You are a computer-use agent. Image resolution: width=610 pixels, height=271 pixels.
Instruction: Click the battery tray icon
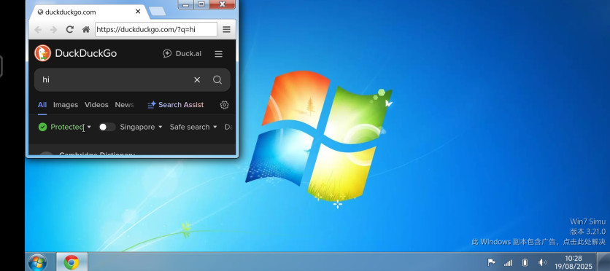point(525,262)
